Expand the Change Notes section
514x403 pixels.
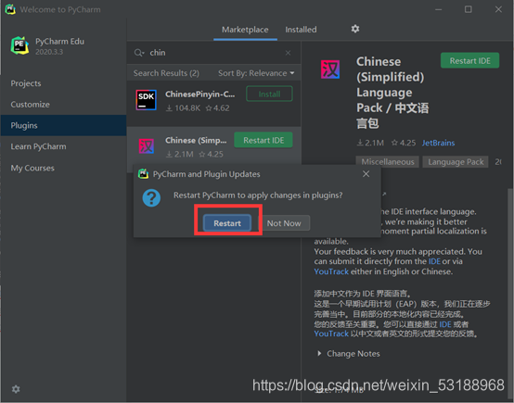click(349, 354)
